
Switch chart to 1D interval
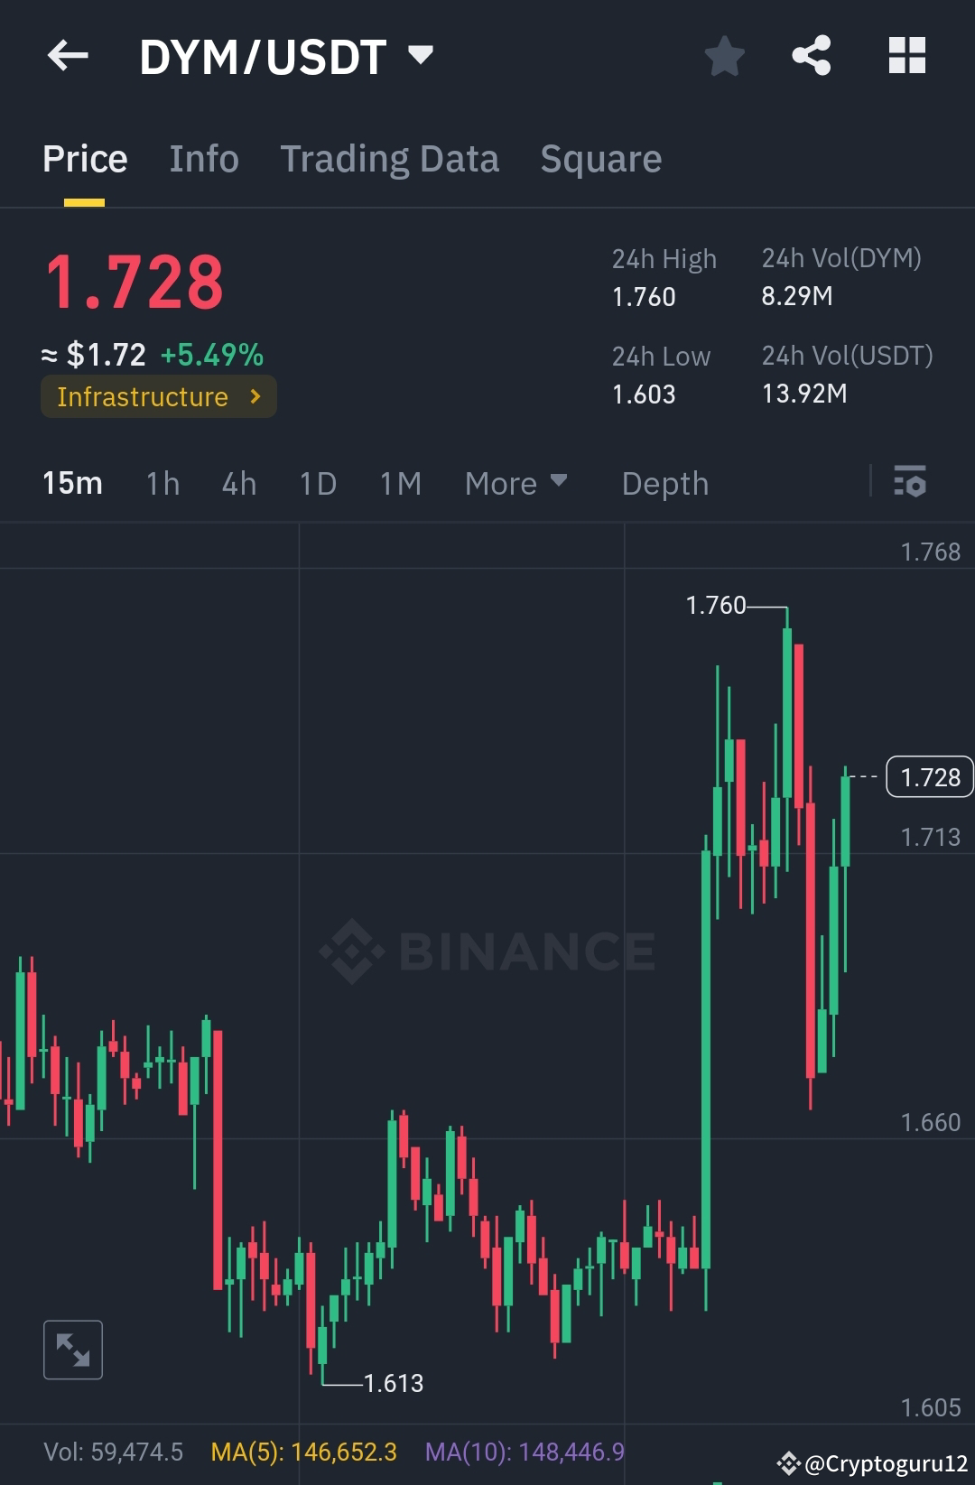[x=318, y=483]
